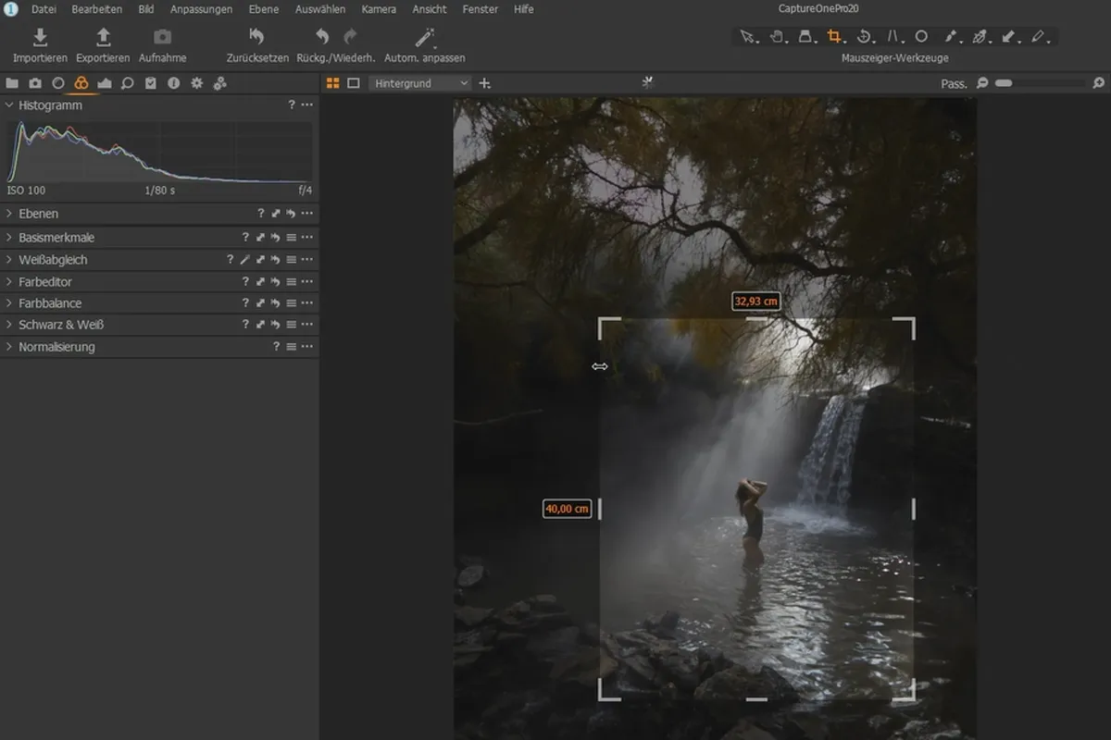Viewport: 1111px width, 740px height.
Task: Expand the Normalisierung panel
Action: (9, 347)
